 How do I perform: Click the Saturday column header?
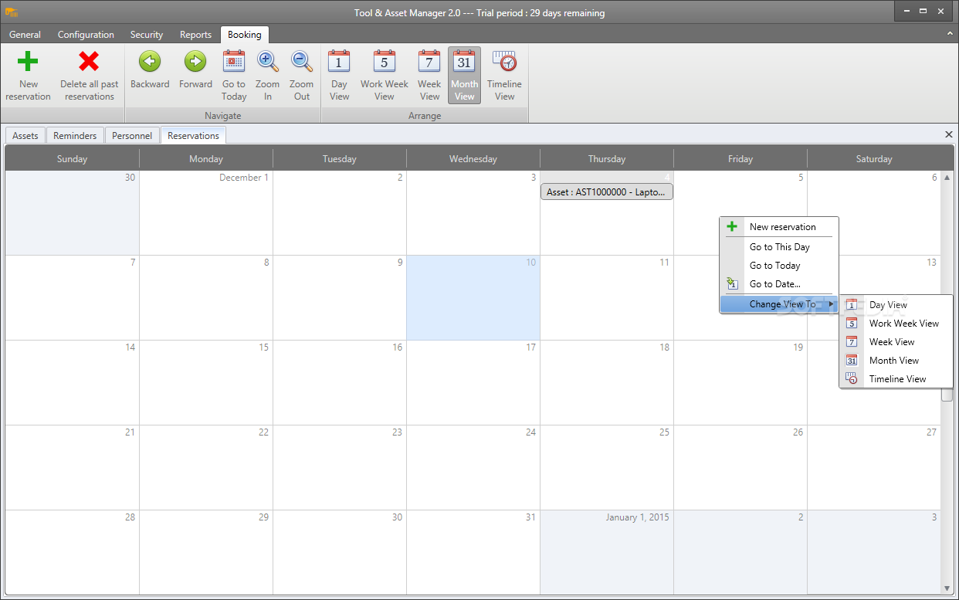point(874,159)
